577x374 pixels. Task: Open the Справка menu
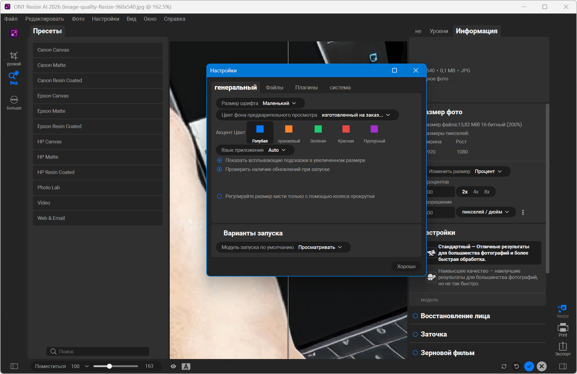point(175,19)
